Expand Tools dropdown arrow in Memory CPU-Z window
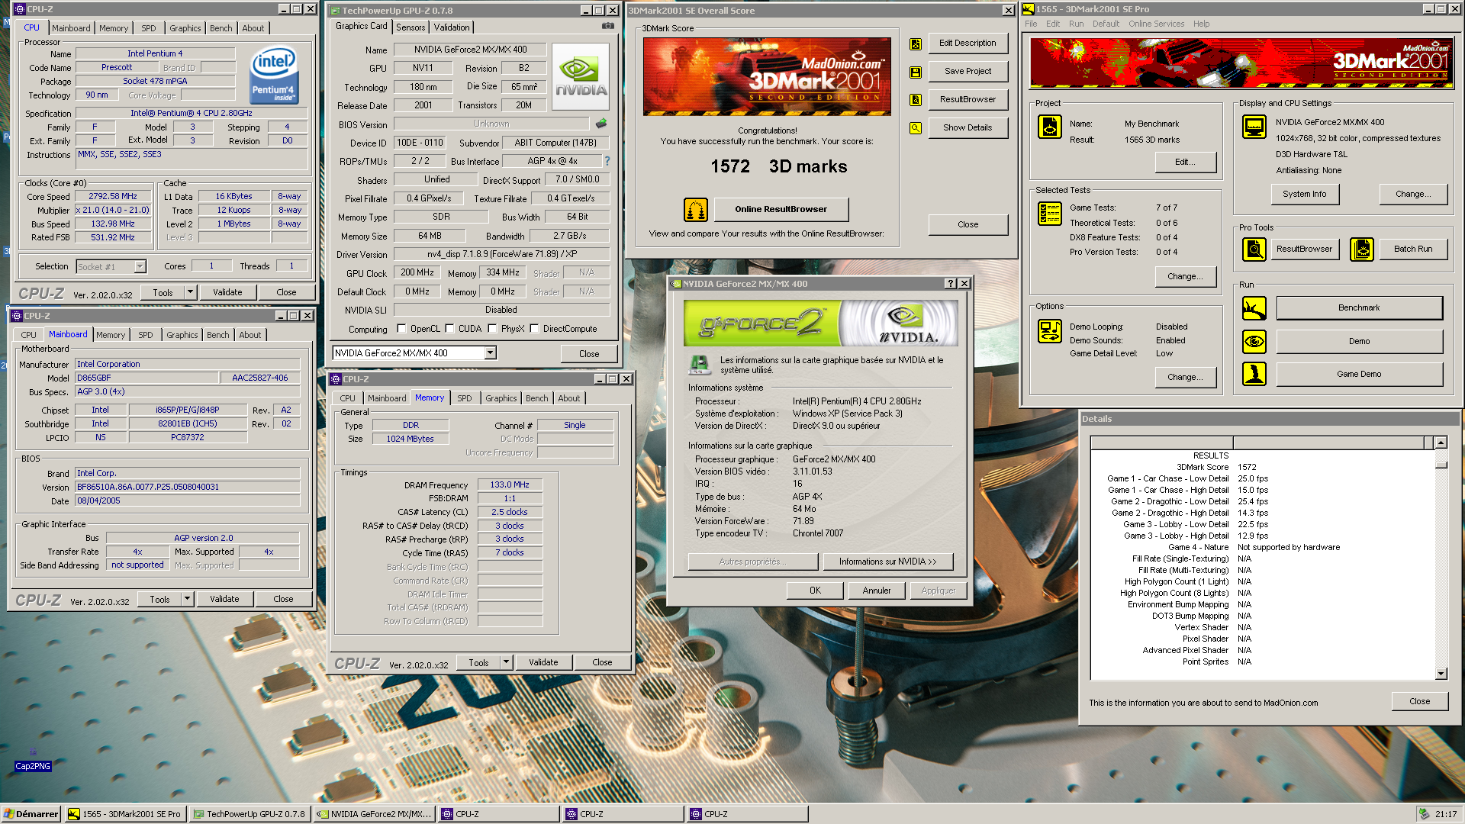This screenshot has width=1465, height=824. point(506,662)
